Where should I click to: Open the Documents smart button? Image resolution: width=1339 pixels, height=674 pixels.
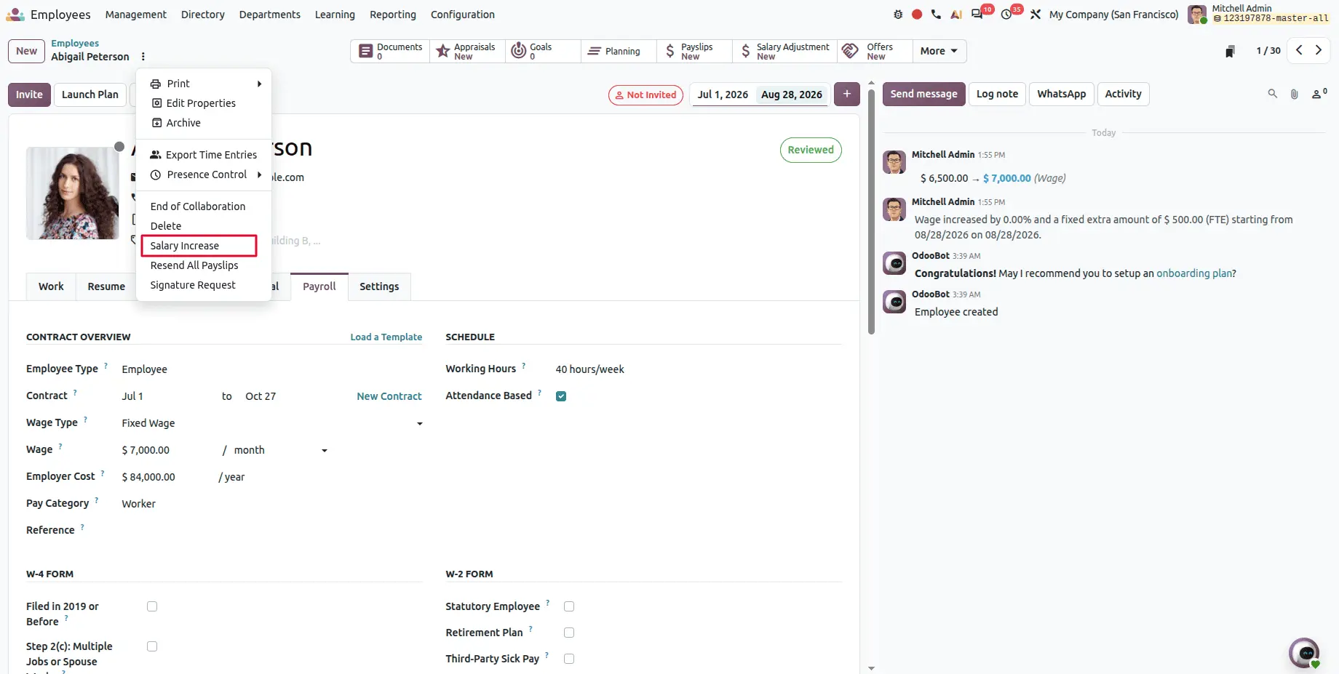pos(390,51)
